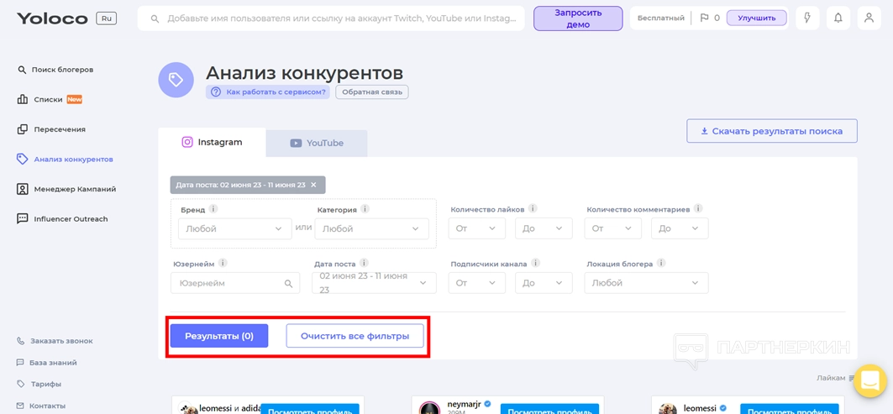This screenshot has width=893, height=414.
Task: Open the lightning bolt icon
Action: tap(807, 18)
